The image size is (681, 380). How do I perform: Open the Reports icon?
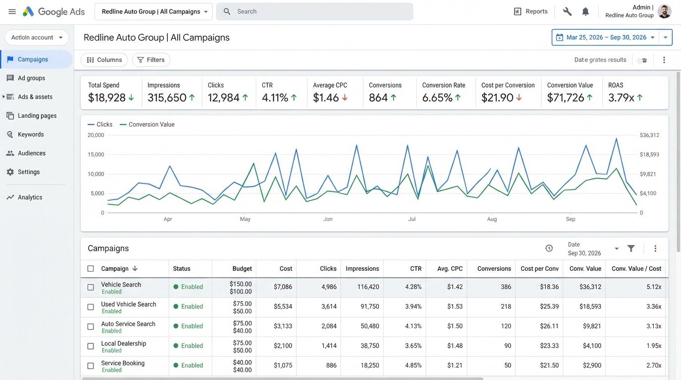point(518,11)
